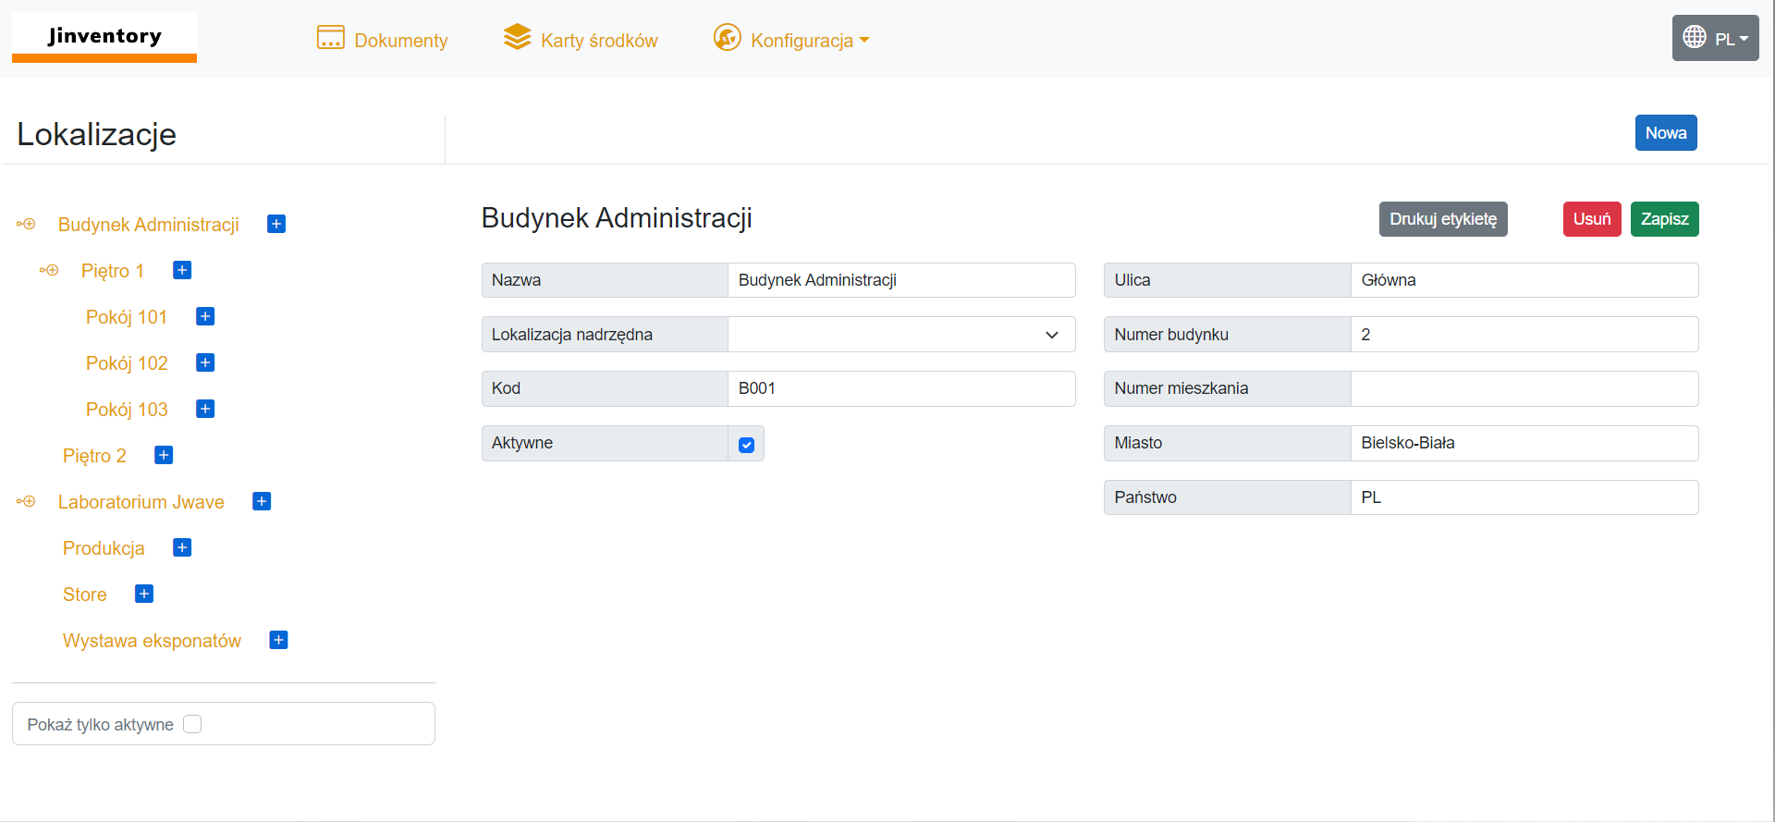This screenshot has width=1775, height=822.
Task: Open the Lokalizacja nadrzędna dropdown
Action: pyautogui.click(x=900, y=335)
